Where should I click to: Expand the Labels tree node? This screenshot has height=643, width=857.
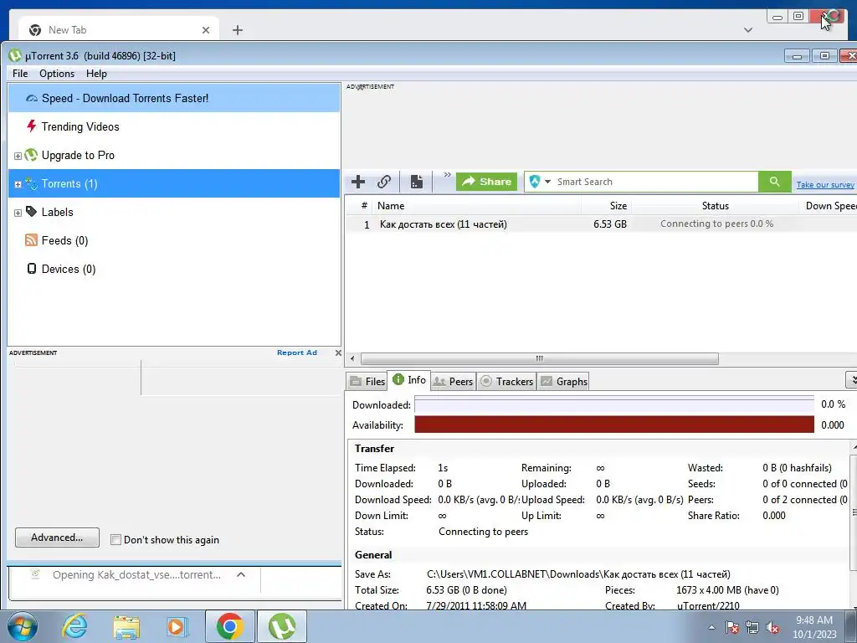[x=18, y=213]
